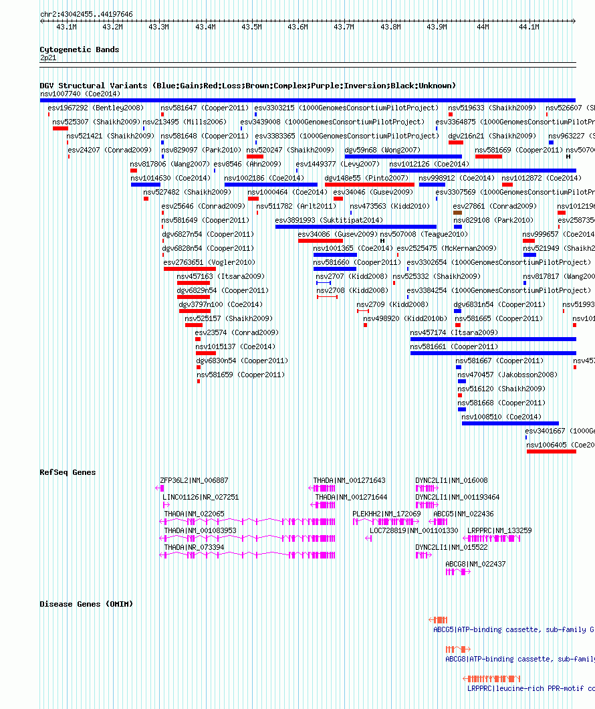Open variant nsv581647 (Cooper2011)

tap(205, 108)
